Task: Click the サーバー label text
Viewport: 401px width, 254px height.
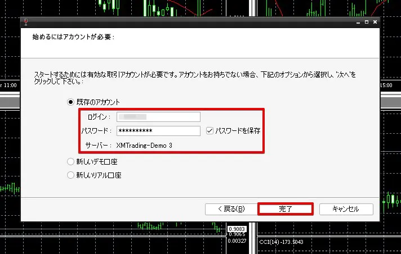Action: pyautogui.click(x=99, y=145)
